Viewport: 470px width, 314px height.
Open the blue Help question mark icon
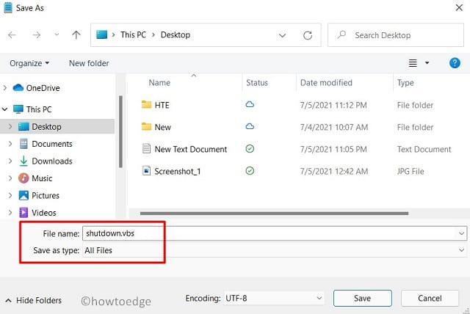click(455, 63)
